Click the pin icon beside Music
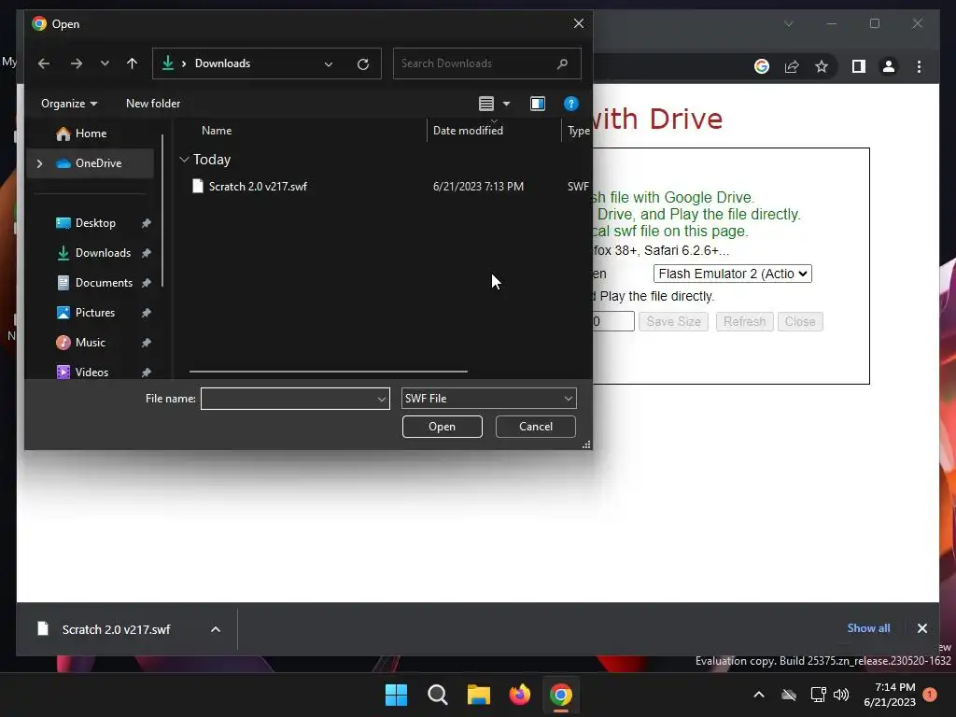This screenshot has height=717, width=956. point(147,343)
